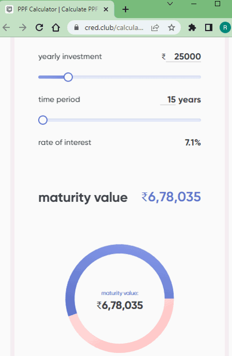
Task: Click the time period slider handle
Action: [x=43, y=120]
